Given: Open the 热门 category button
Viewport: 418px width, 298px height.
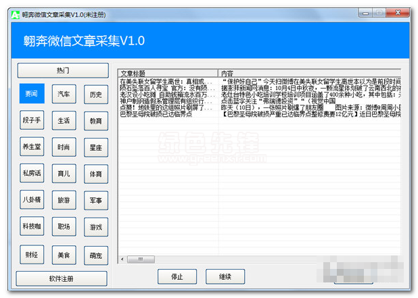Looking at the screenshot, I should click(x=63, y=70).
